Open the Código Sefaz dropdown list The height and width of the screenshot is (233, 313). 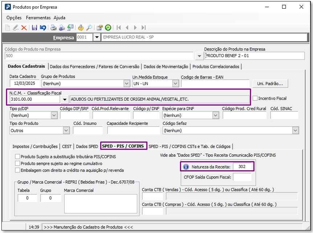coord(295,131)
